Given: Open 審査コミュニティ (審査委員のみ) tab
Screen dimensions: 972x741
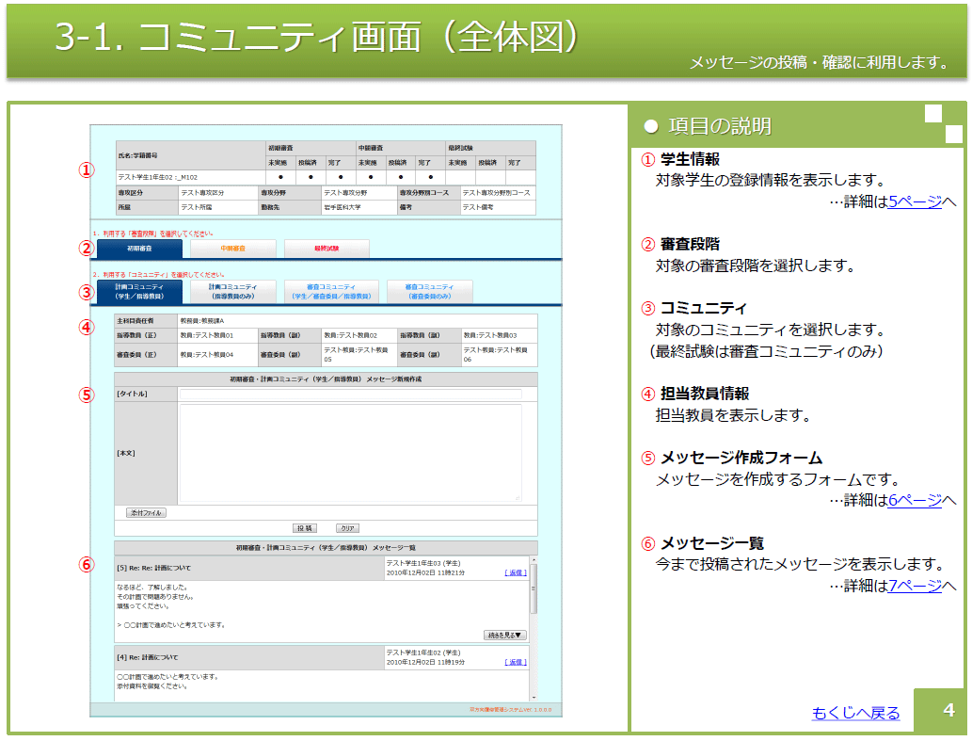Looking at the screenshot, I should coord(429,292).
